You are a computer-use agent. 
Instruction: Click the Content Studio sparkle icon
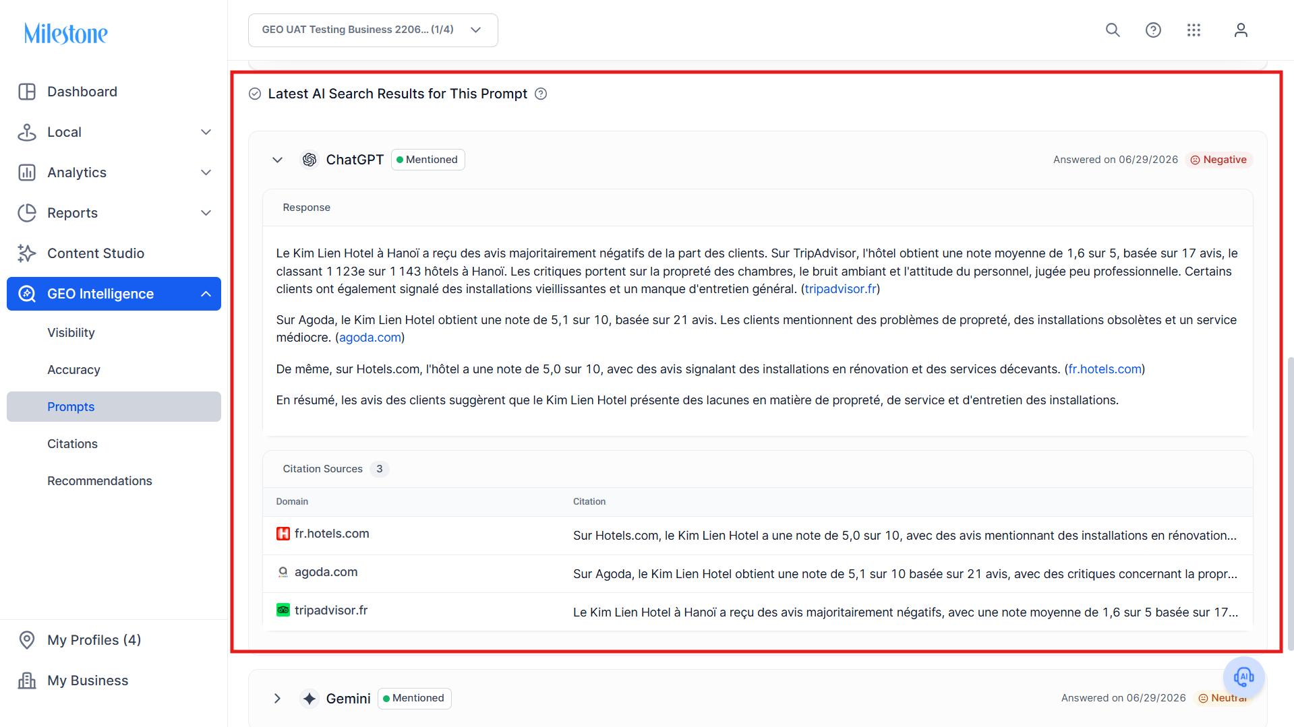[27, 253]
